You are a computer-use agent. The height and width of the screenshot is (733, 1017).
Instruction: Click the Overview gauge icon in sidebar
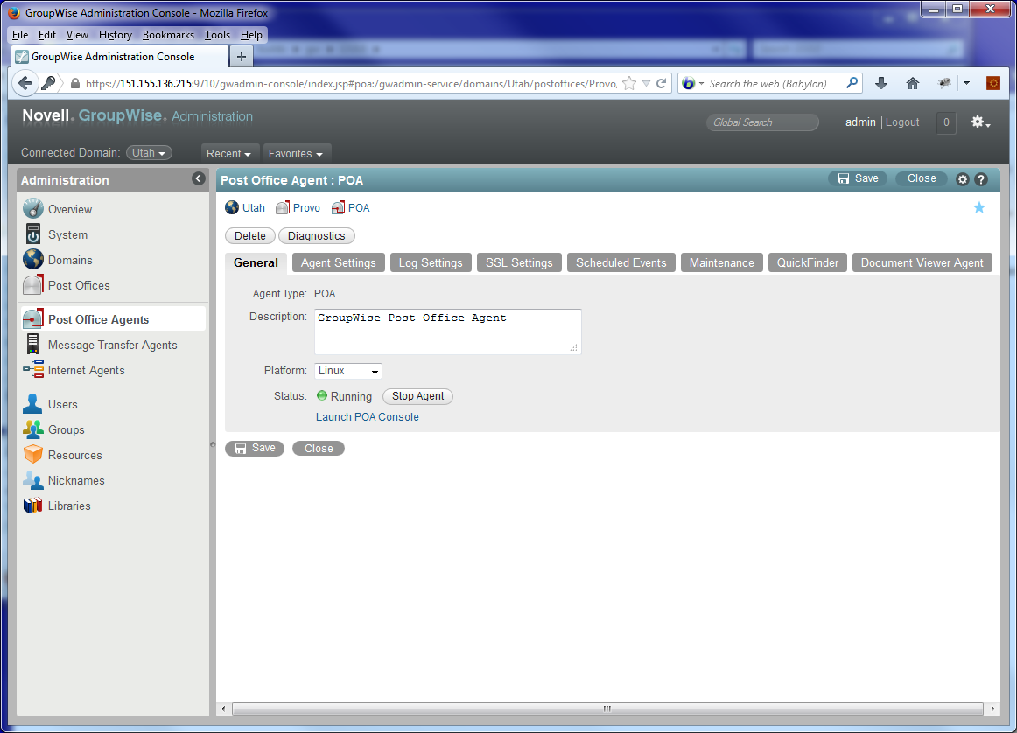pyautogui.click(x=33, y=209)
